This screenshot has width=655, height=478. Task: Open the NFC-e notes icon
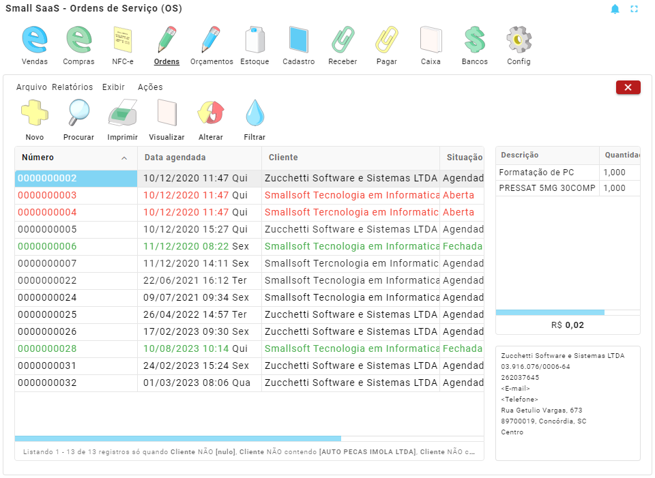[x=123, y=40]
